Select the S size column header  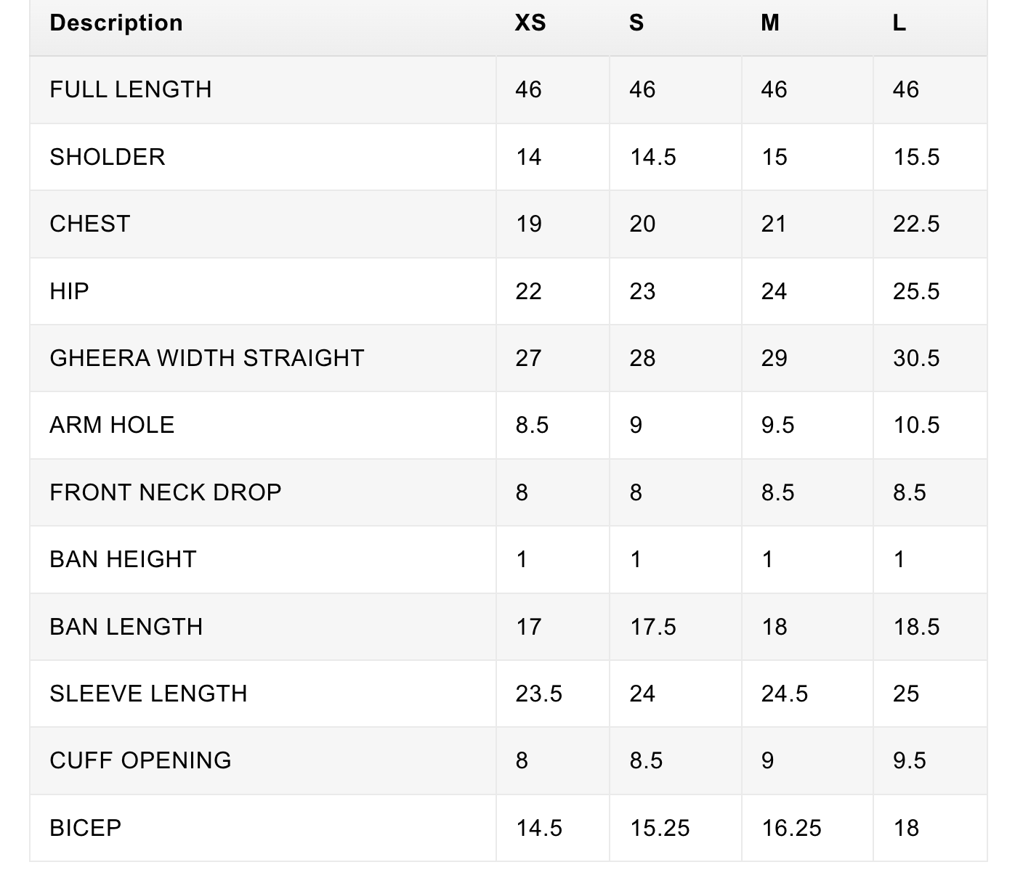(636, 23)
